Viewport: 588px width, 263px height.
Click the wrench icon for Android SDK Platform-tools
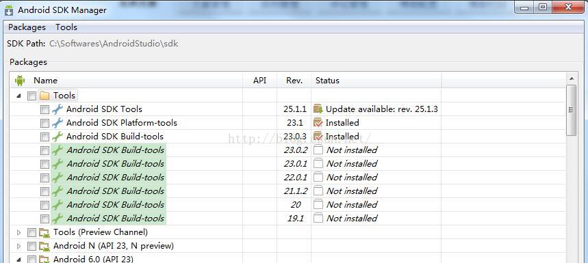pos(57,123)
